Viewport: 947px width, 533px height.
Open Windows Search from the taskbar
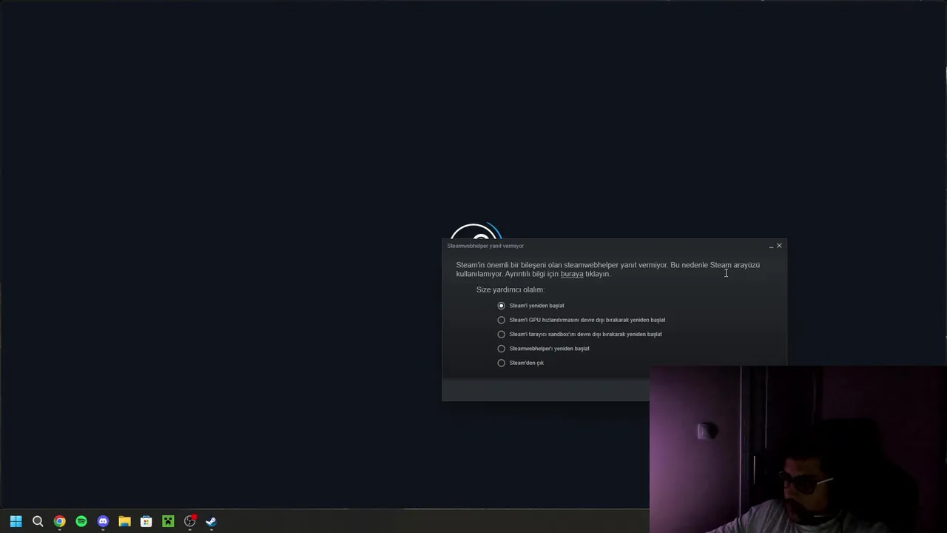38,521
